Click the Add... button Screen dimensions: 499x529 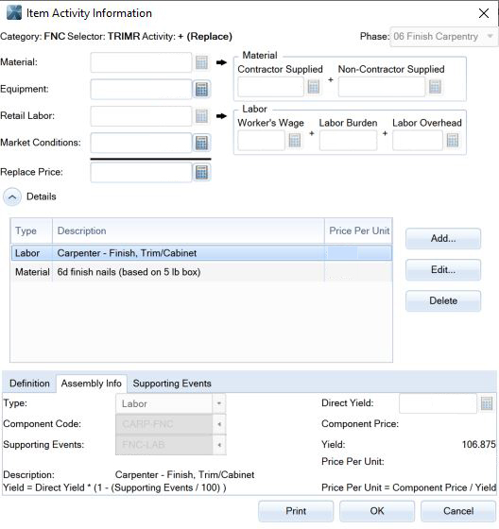point(443,238)
